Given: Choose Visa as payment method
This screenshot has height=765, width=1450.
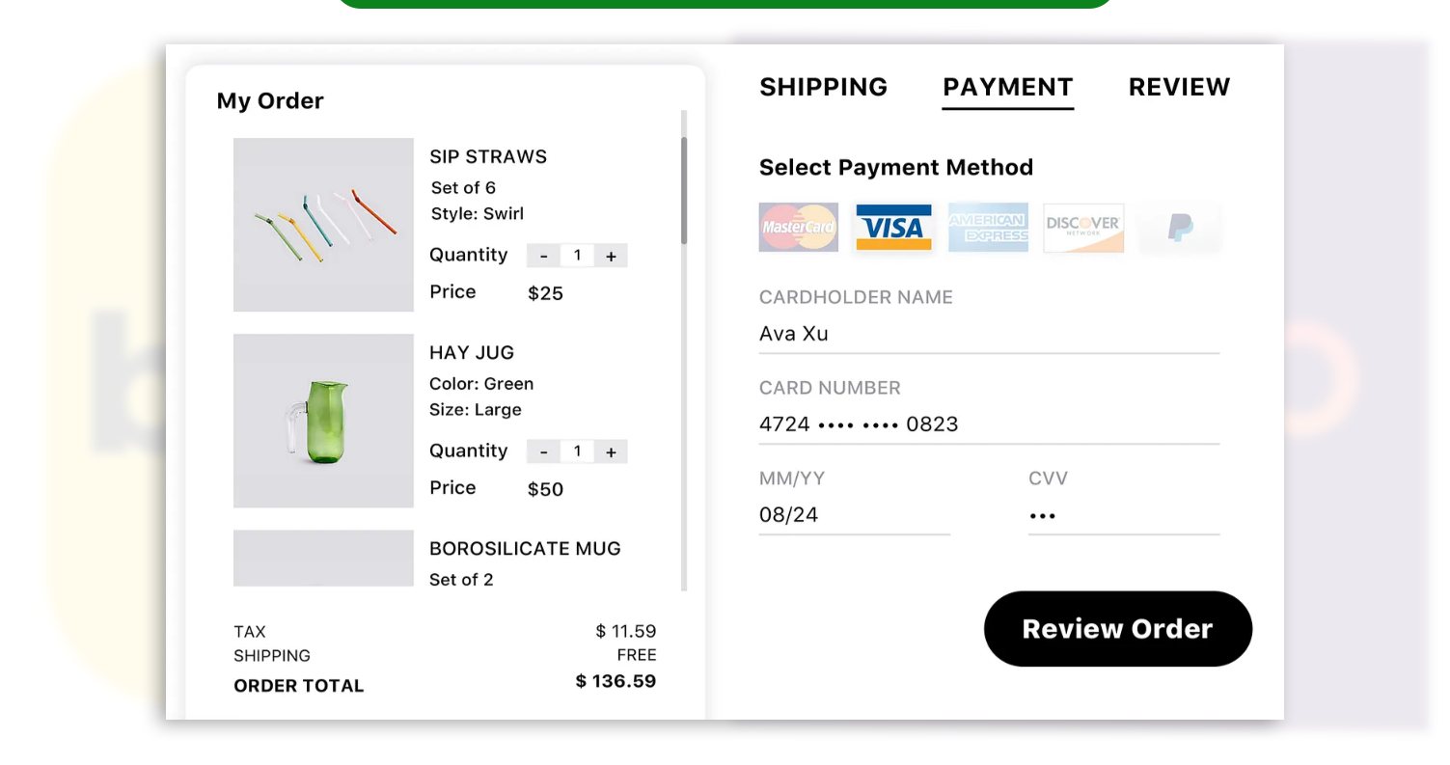Looking at the screenshot, I should 893,228.
